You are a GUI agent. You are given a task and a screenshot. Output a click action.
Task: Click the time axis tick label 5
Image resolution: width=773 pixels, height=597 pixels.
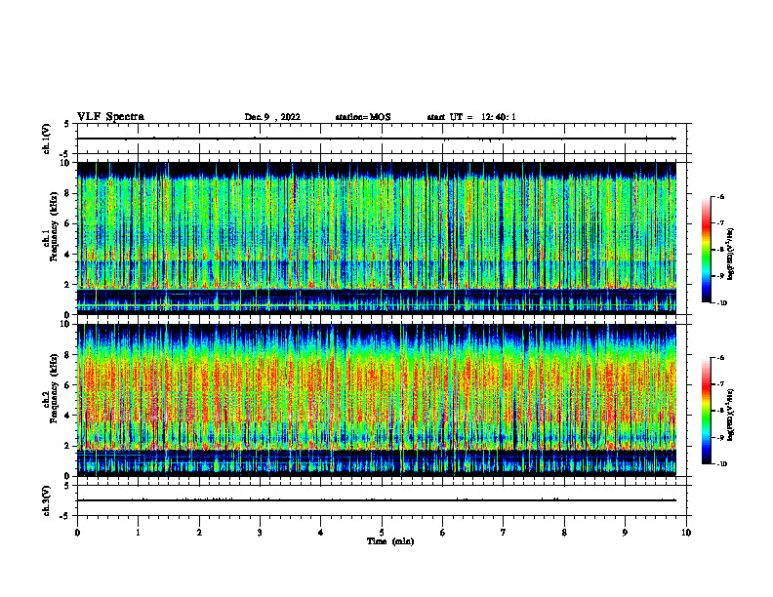382,533
